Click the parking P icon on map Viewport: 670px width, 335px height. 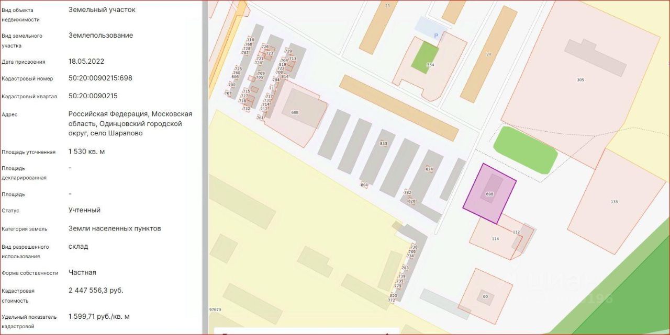tap(435, 35)
